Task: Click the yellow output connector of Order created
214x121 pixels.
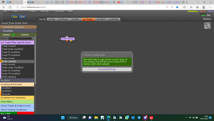Action: point(71,40)
